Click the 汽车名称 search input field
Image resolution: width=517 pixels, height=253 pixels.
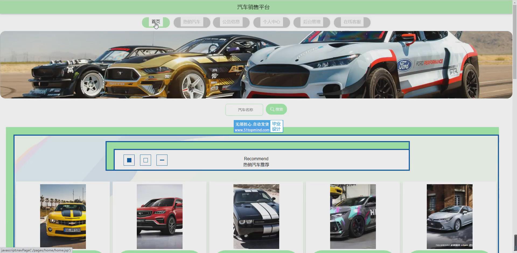[x=244, y=110]
